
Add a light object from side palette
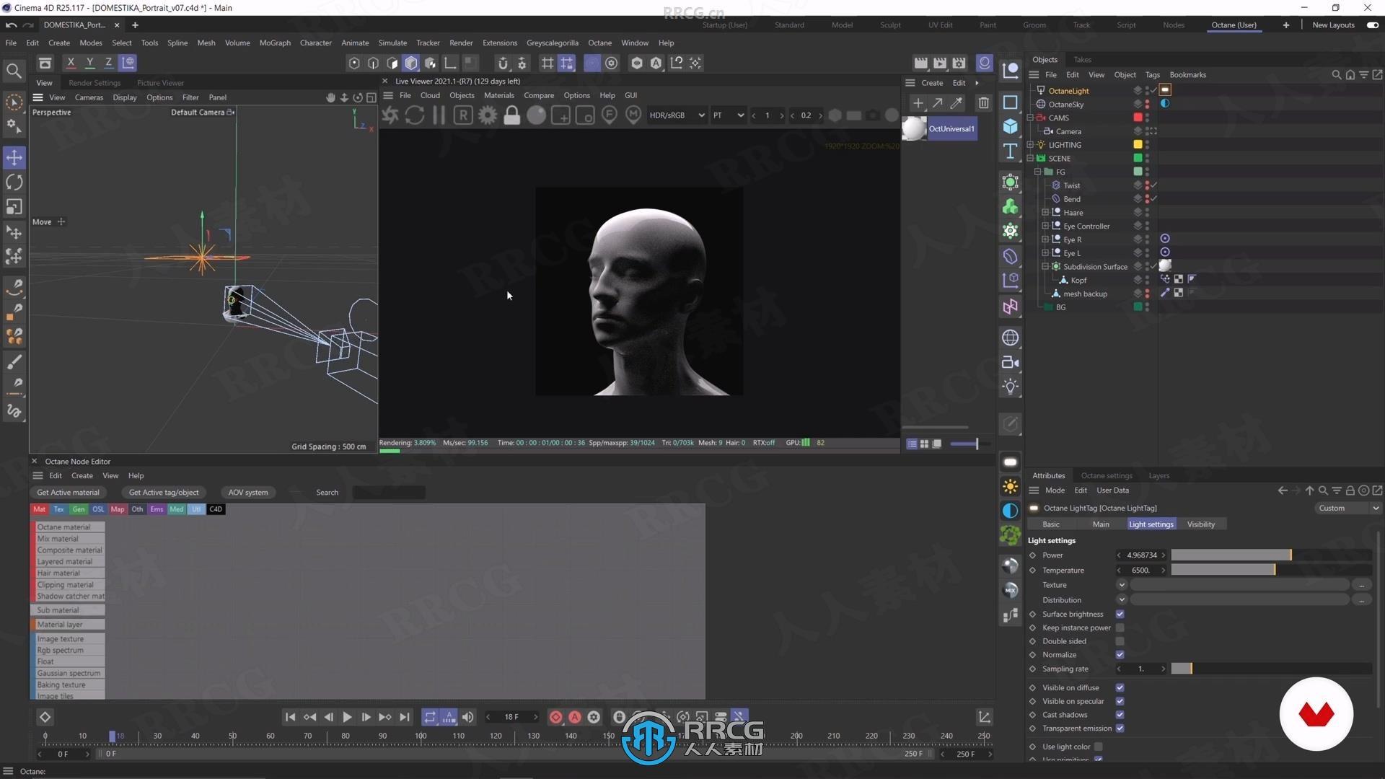1010,386
